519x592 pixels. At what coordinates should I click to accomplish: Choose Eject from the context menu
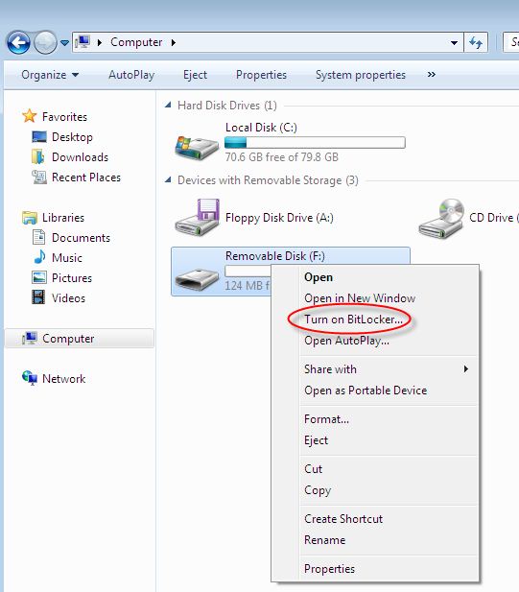(375, 440)
